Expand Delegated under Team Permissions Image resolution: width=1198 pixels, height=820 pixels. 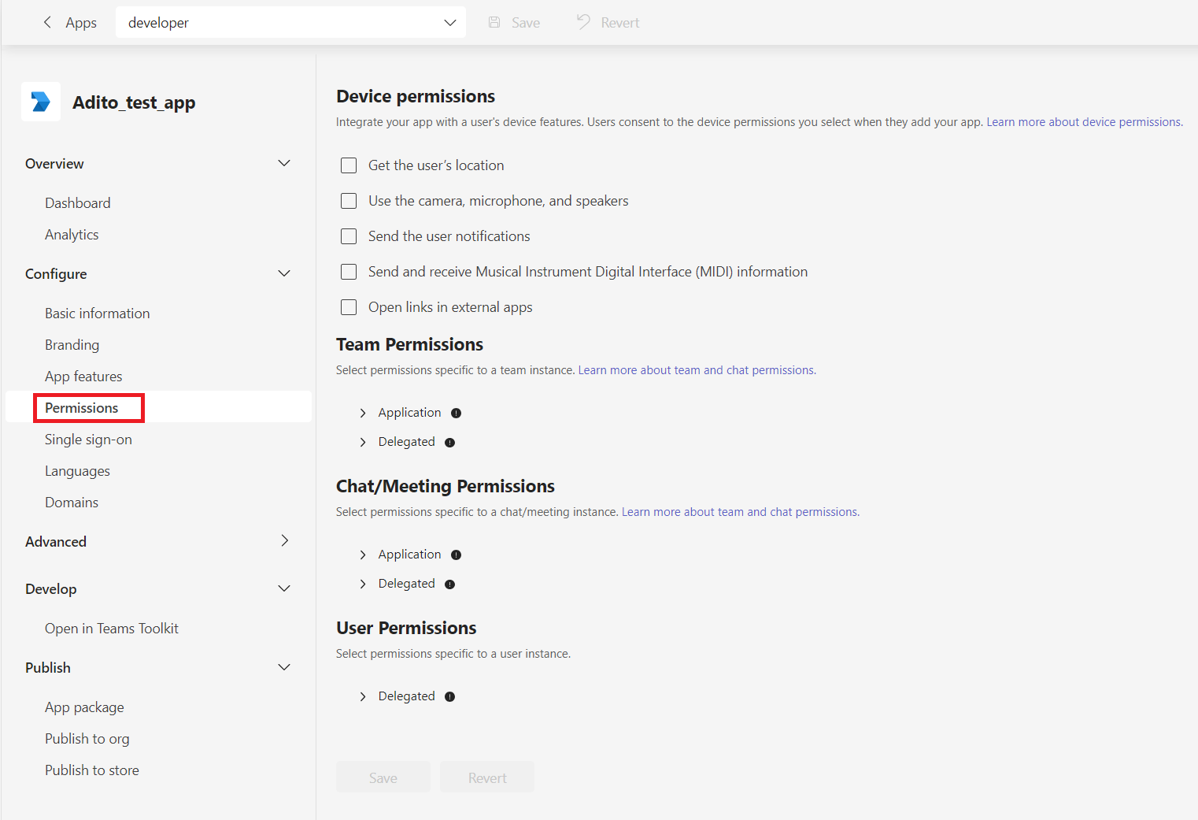click(362, 442)
